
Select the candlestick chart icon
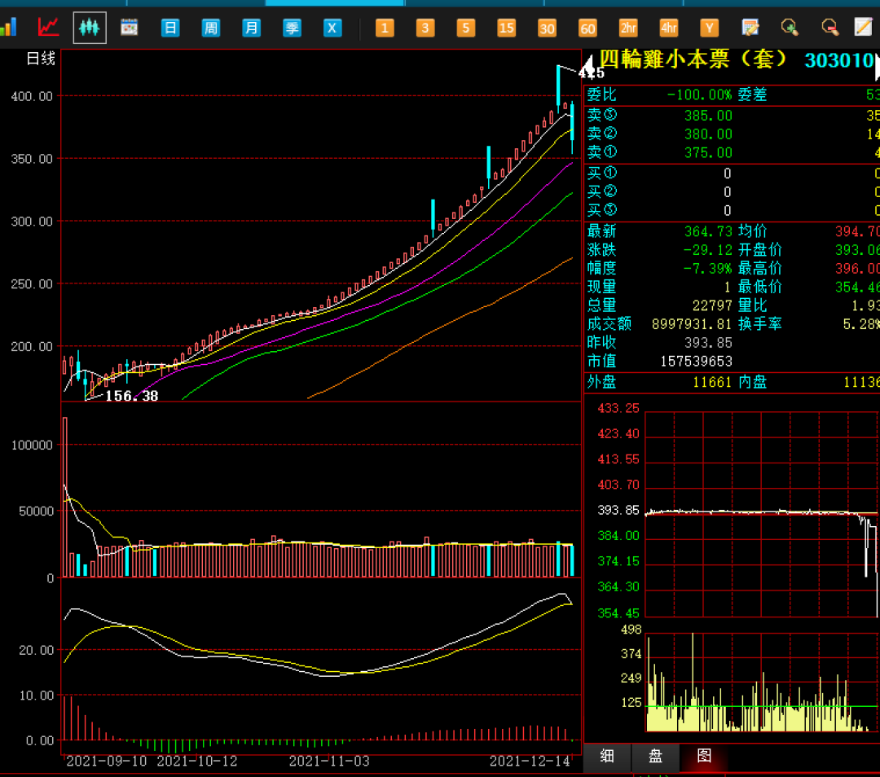[x=90, y=27]
